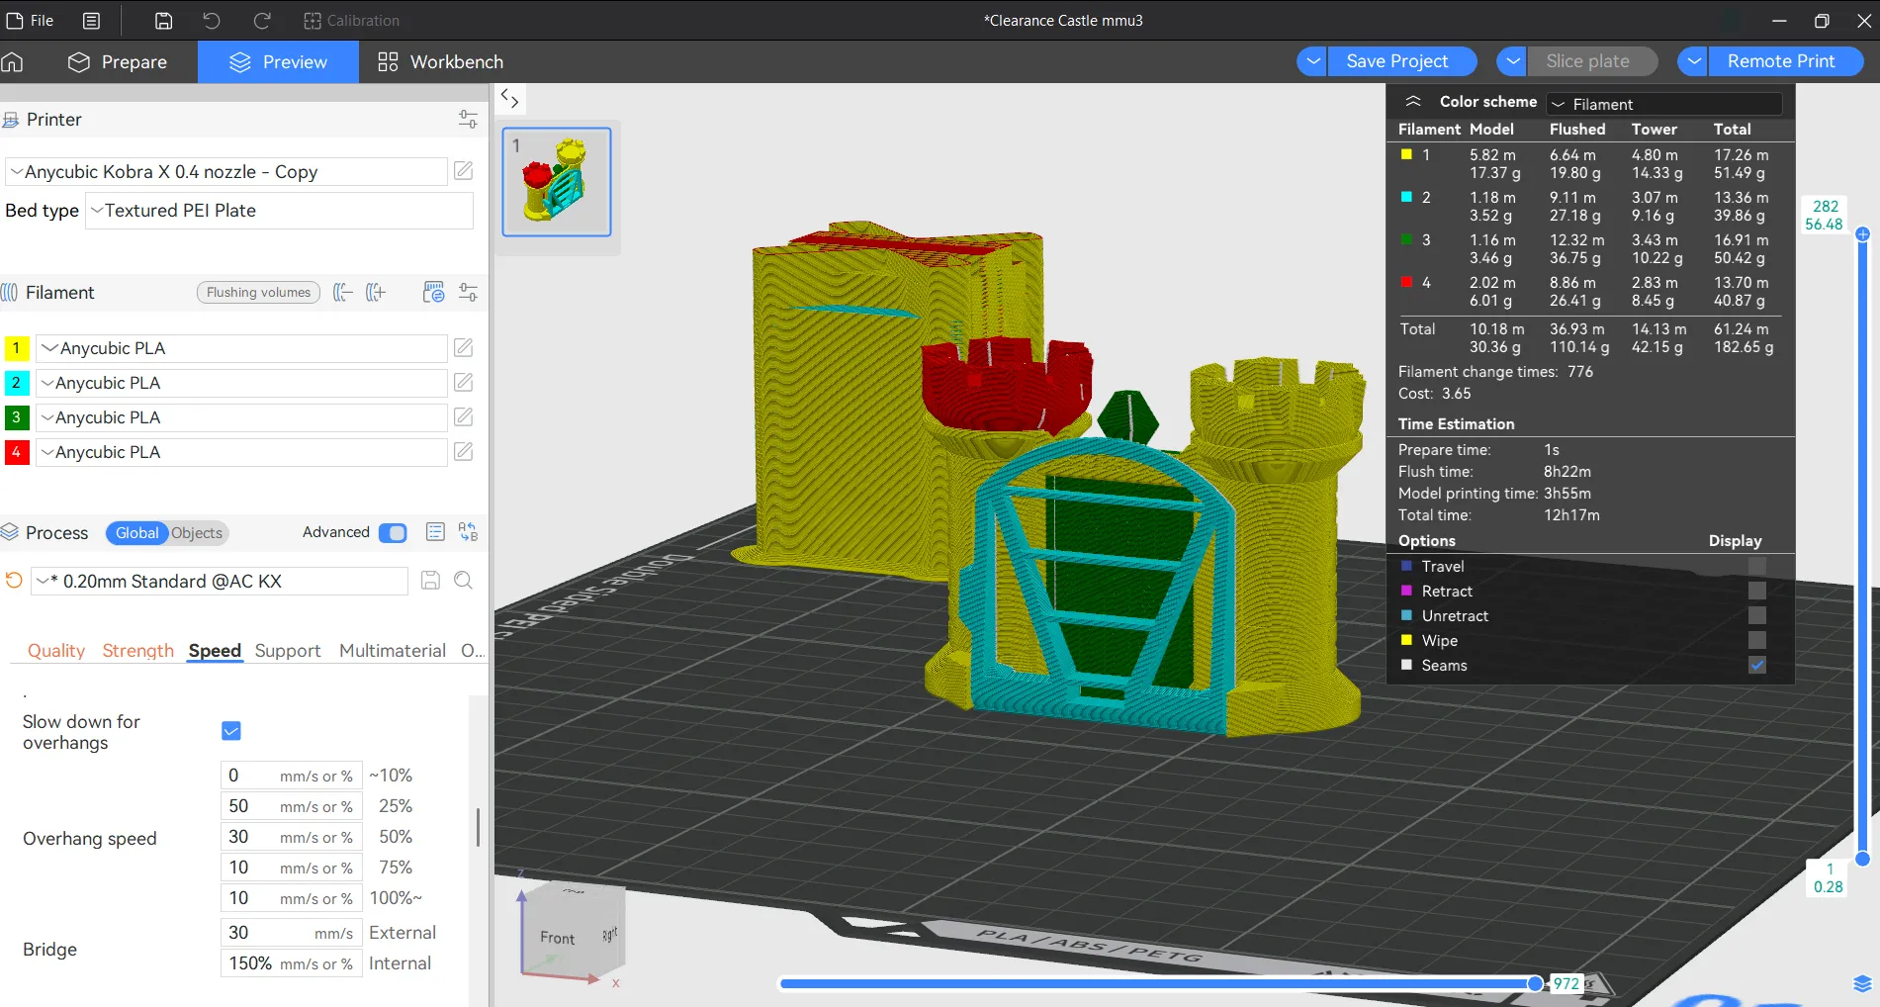This screenshot has width=1880, height=1007.
Task: Toggle Slow down for overhangs checkbox
Action: [x=231, y=731]
